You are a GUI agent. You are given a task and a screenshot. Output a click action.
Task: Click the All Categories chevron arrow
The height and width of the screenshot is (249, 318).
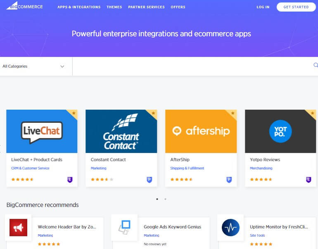62,66
